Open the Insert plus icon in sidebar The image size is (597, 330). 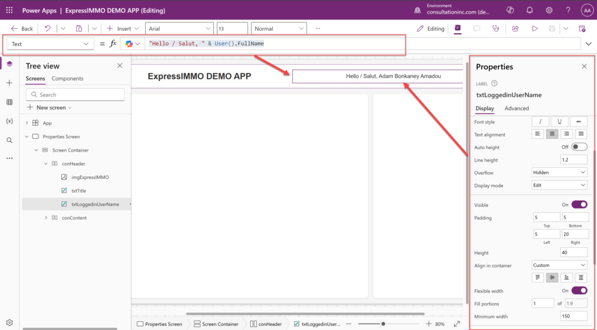(x=9, y=83)
